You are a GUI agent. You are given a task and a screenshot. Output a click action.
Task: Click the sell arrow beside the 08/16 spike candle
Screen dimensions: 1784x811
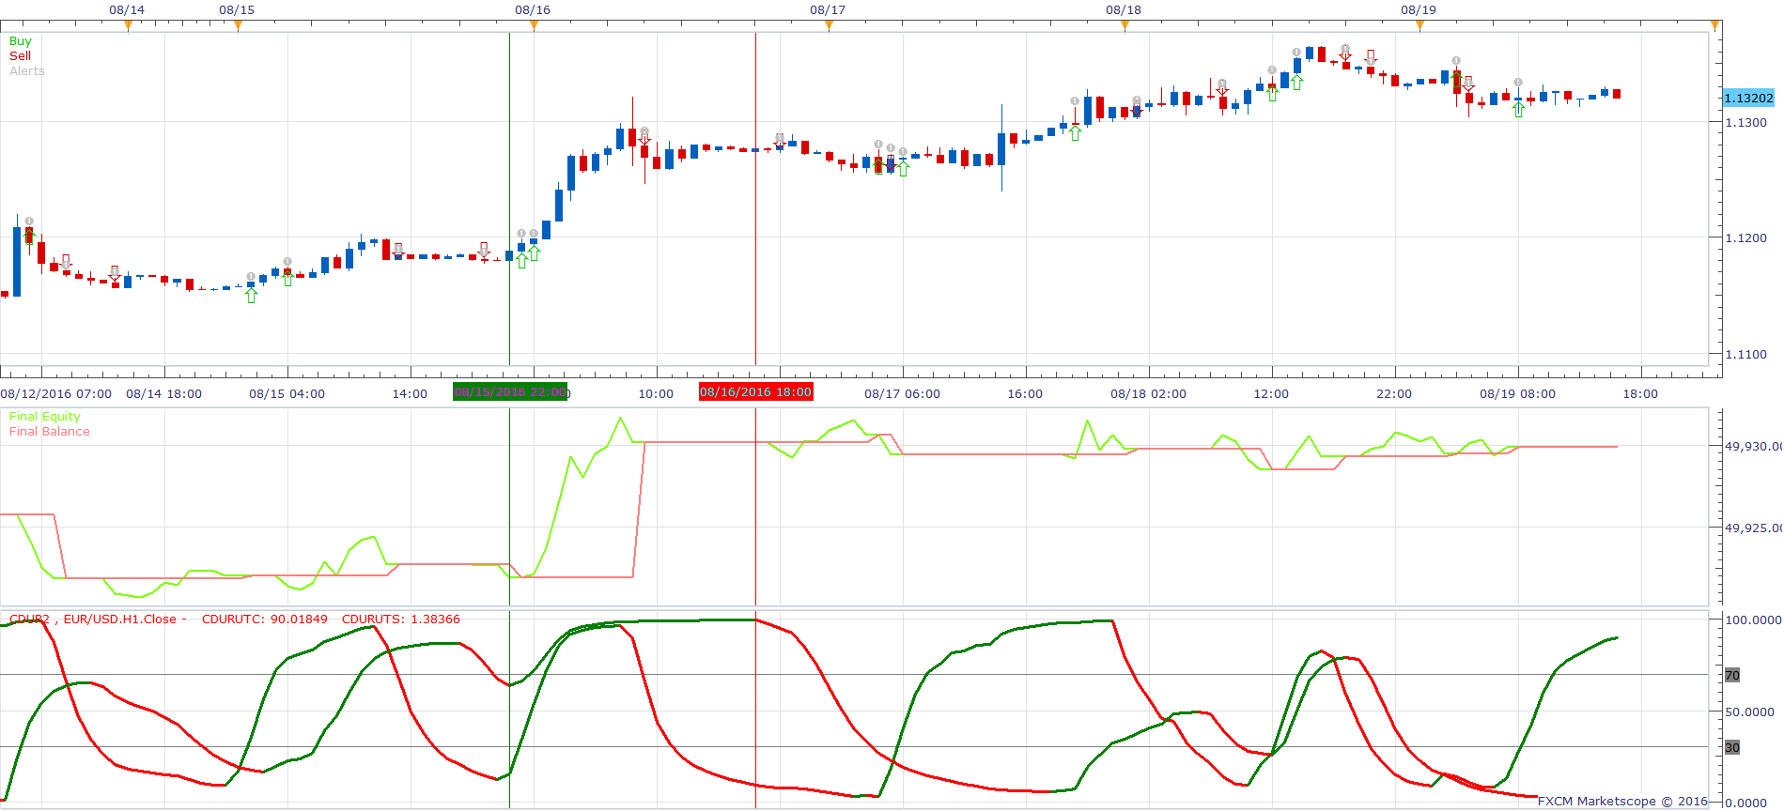[644, 138]
